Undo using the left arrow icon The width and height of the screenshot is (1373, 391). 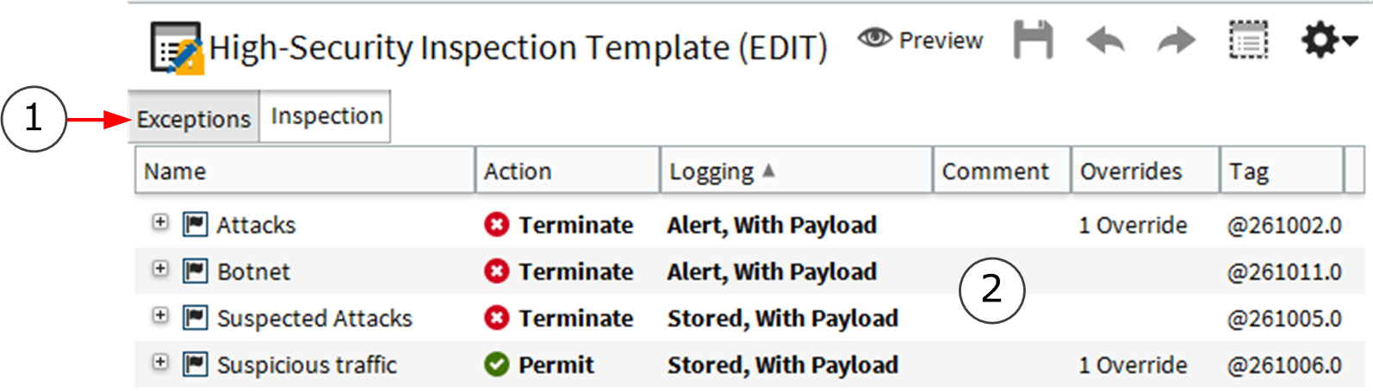coord(1105,40)
